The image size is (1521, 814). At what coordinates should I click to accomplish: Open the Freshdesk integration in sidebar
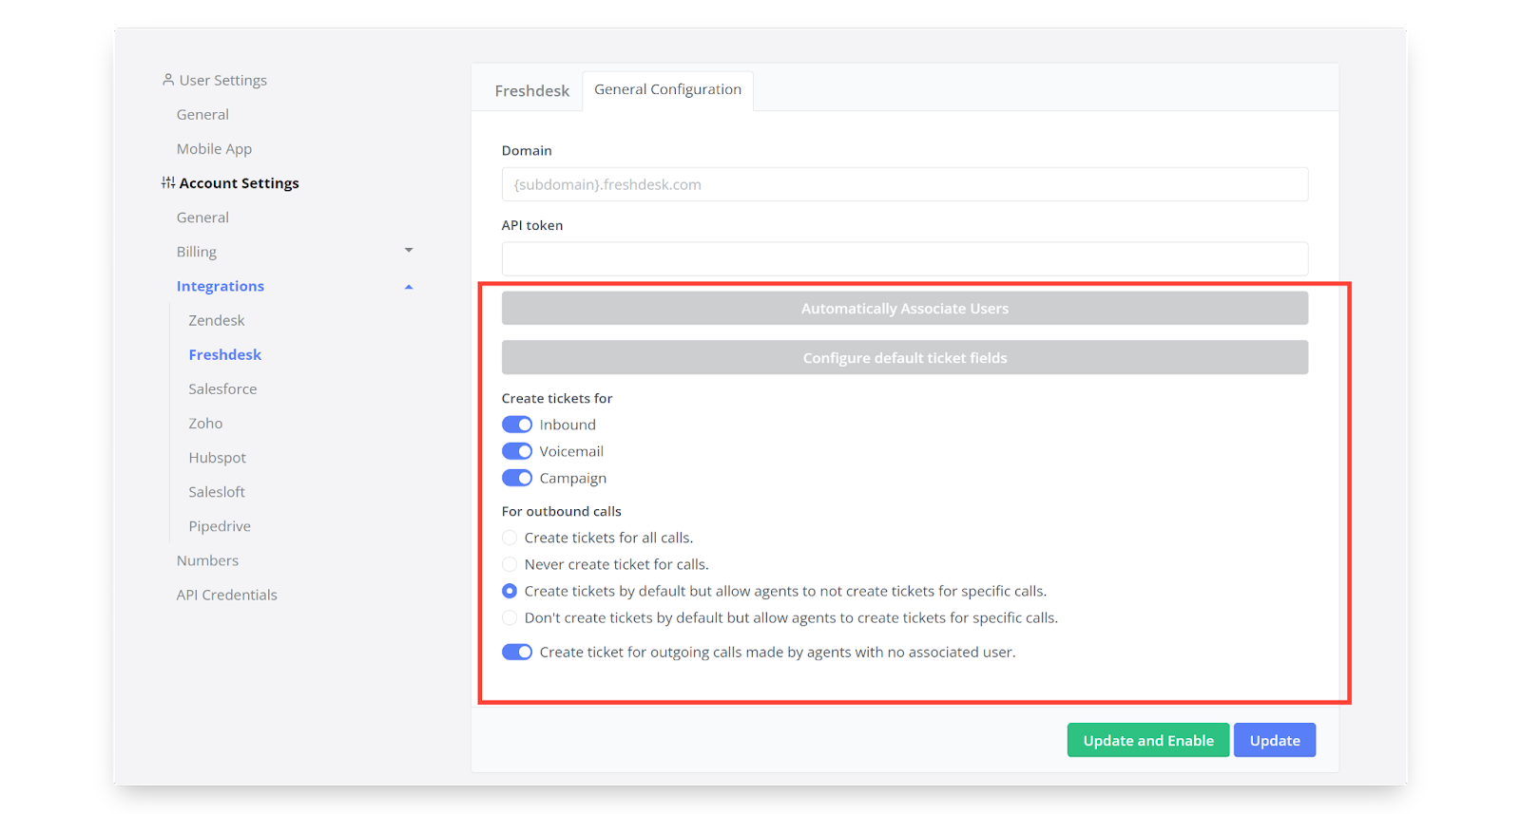click(225, 354)
